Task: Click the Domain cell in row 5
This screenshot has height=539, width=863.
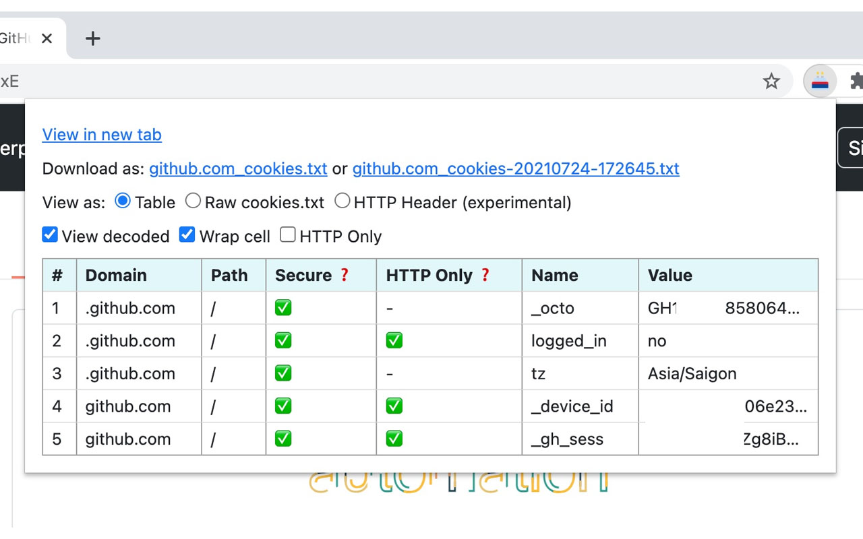Action: coord(139,439)
